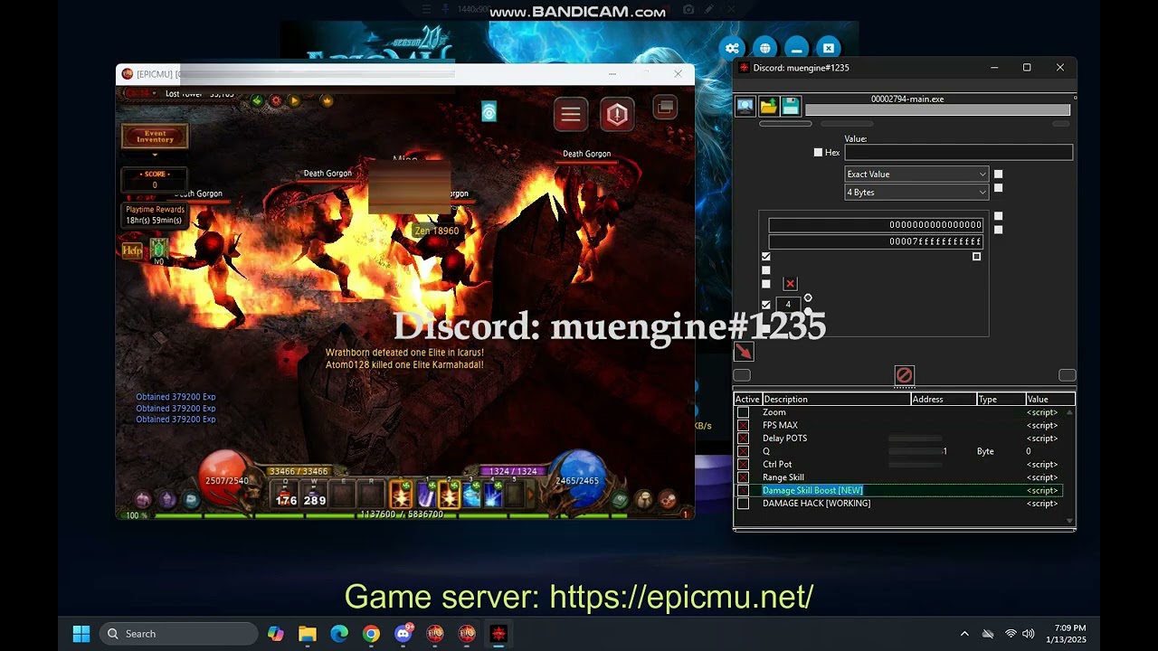The image size is (1158, 651).
Task: Tap the blue eye card icon
Action: click(x=489, y=111)
